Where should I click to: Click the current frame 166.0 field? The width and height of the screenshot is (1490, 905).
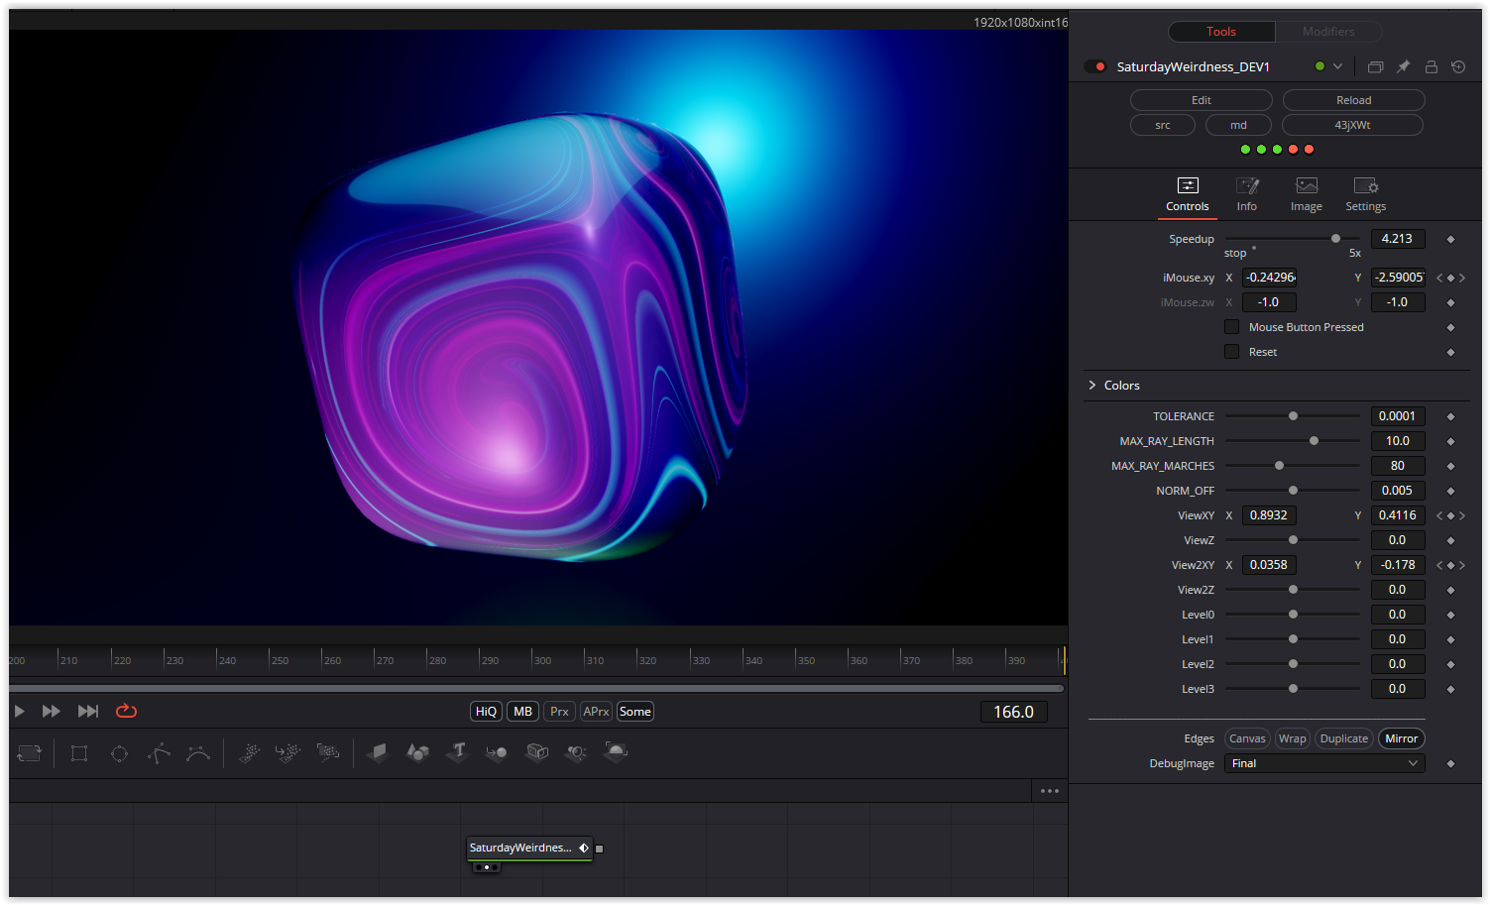1014,712
